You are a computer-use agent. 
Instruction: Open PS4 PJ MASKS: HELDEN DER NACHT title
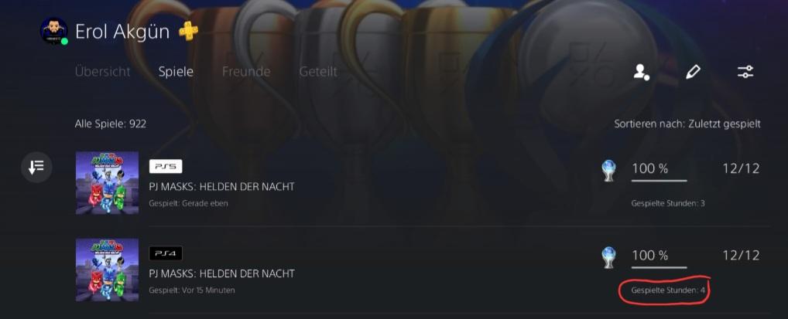coord(221,274)
